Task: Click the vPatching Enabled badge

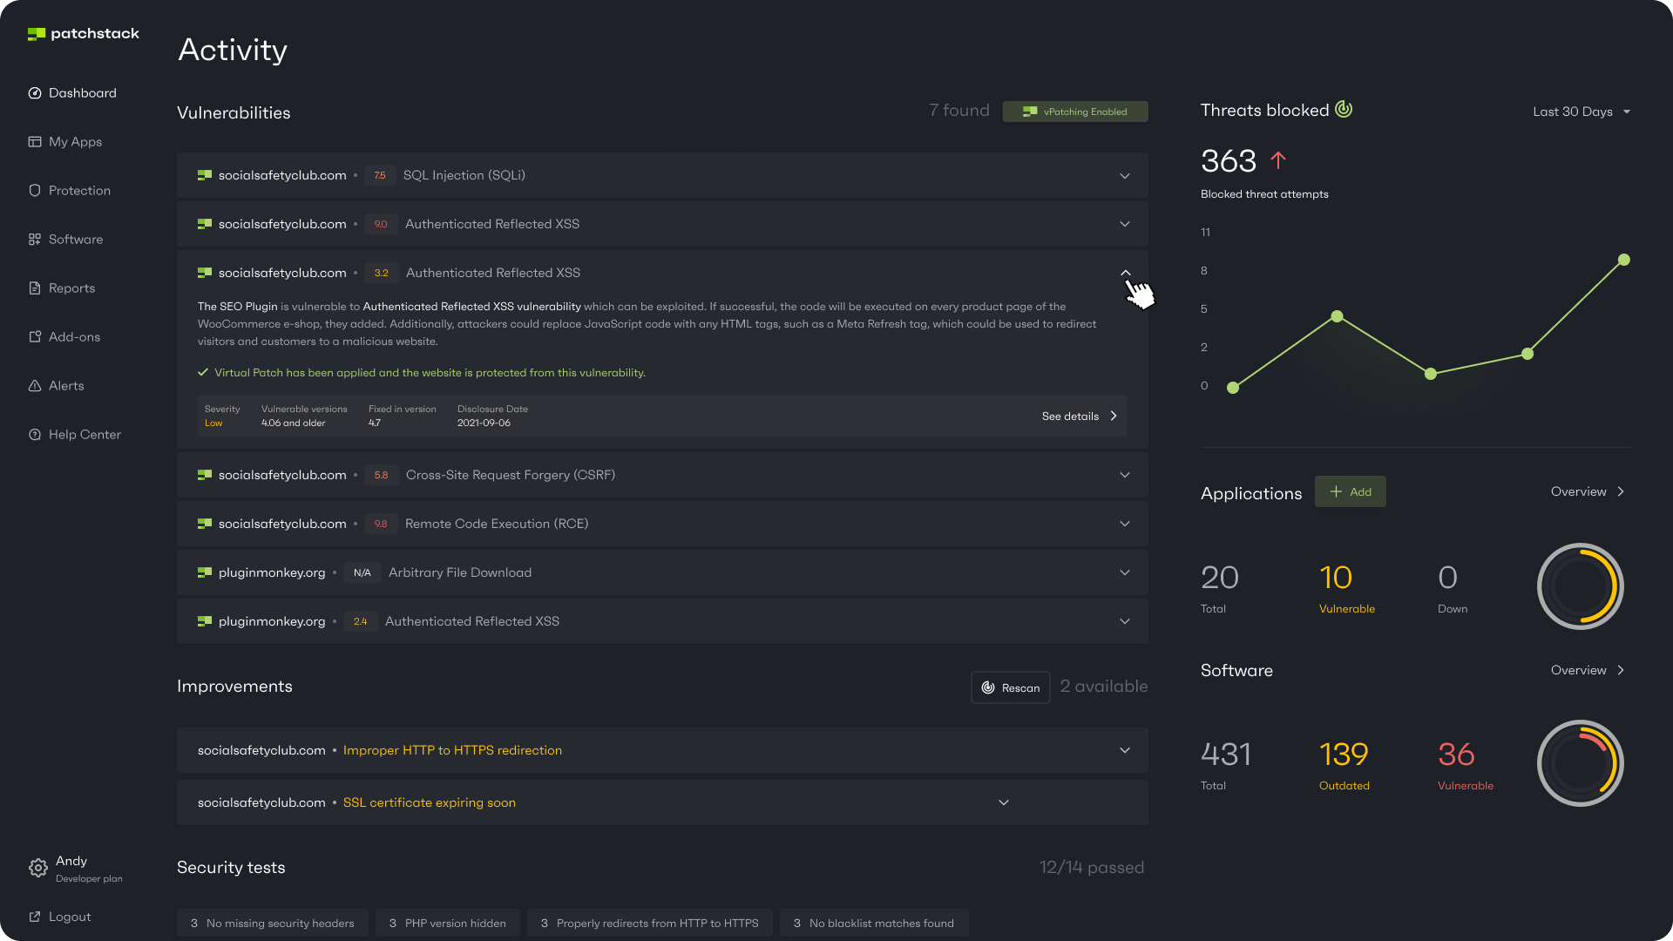Action: pyautogui.click(x=1075, y=112)
